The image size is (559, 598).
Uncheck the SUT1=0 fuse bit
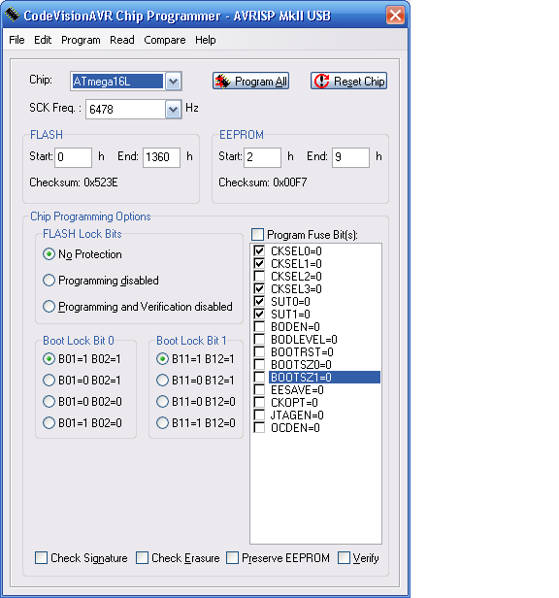coord(259,315)
